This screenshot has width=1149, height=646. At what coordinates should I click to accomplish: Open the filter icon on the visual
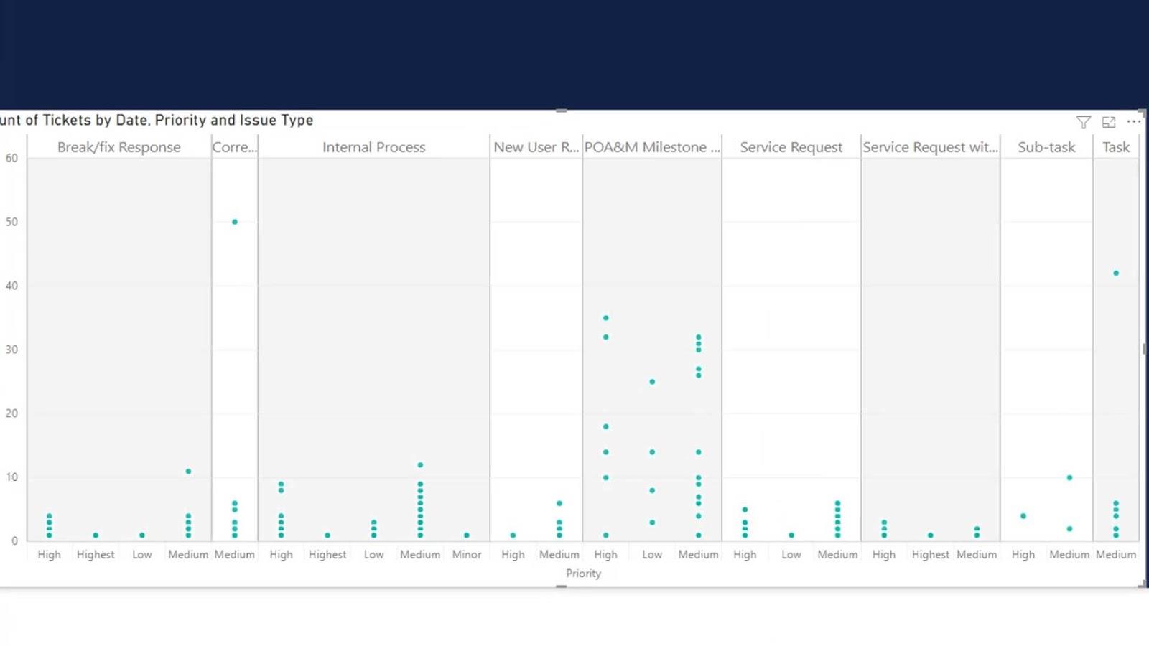pyautogui.click(x=1083, y=122)
